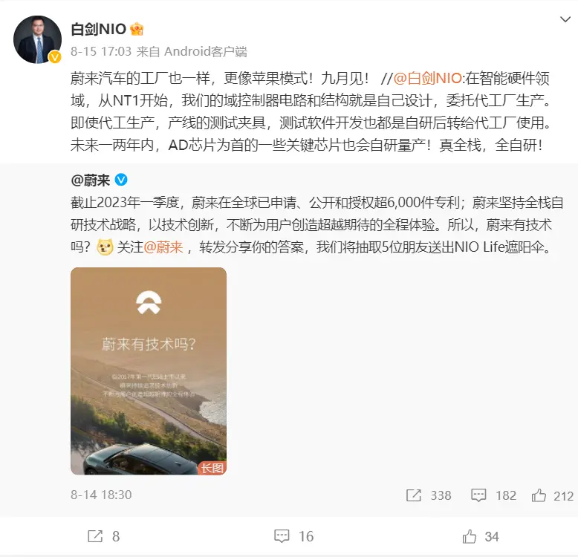Like the quoted post with 212 likes
The width and height of the screenshot is (578, 557).
(x=553, y=495)
